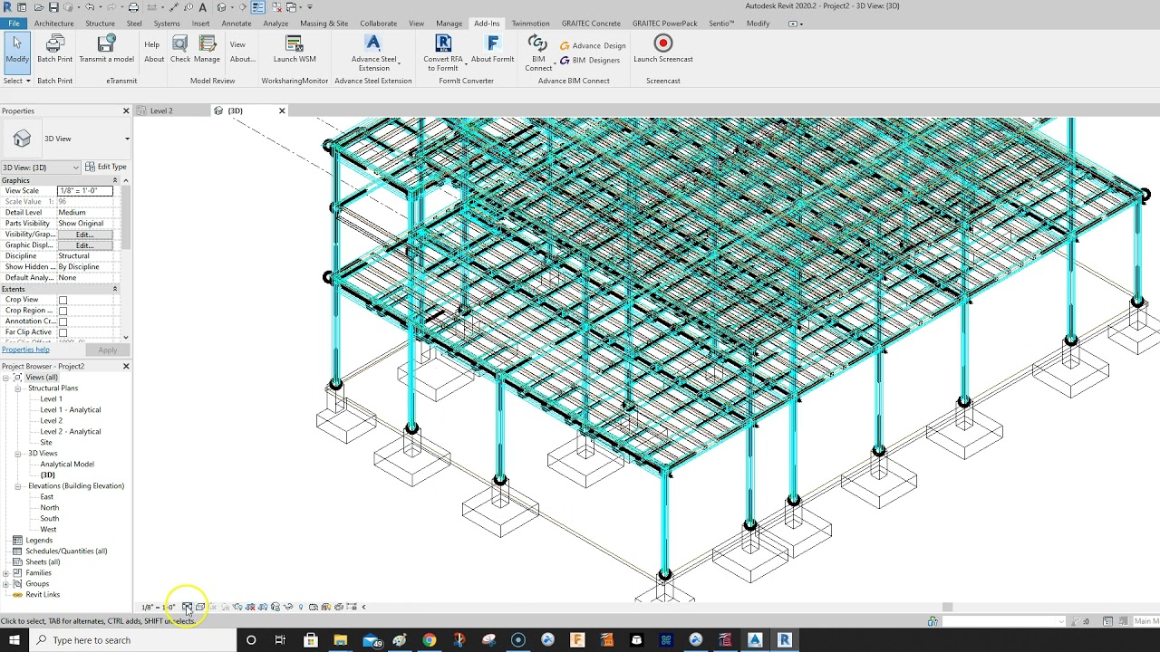This screenshot has height=652, width=1160.
Task: Open Microsoft Store from the taskbar
Action: tap(311, 640)
